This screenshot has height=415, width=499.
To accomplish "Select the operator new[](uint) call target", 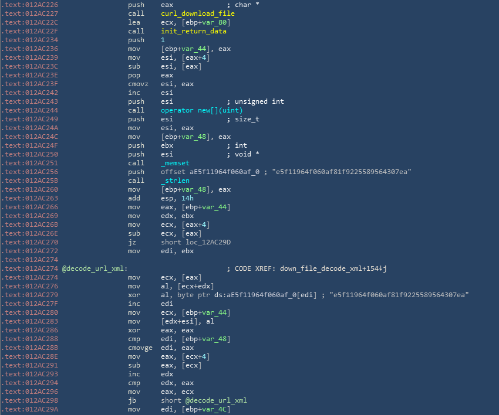I will click(201, 110).
